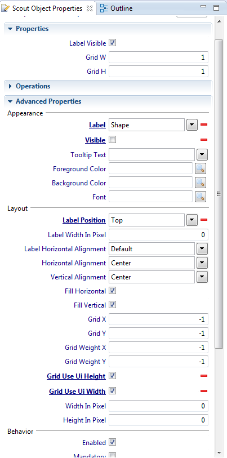
Task: Click the Grid Use Ui Height link
Action: pyautogui.click(x=76, y=376)
